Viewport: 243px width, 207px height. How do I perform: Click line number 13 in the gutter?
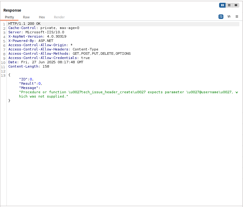pos(3,76)
